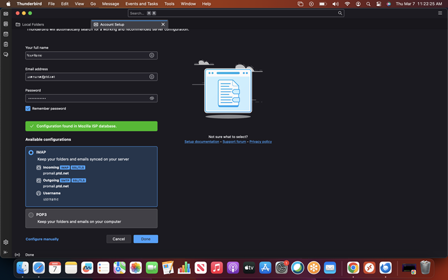This screenshot has height=280, width=448.
Task: Open the Mail space in the sidebar
Action: [6, 13]
